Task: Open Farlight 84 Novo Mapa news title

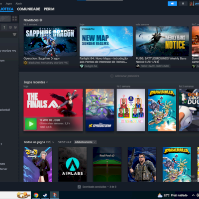Action: pos(103,60)
